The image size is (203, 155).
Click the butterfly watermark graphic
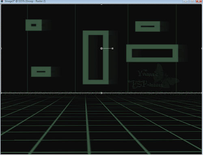[x=167, y=76]
